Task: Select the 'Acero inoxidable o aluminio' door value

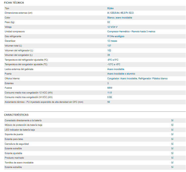Action: point(121,74)
